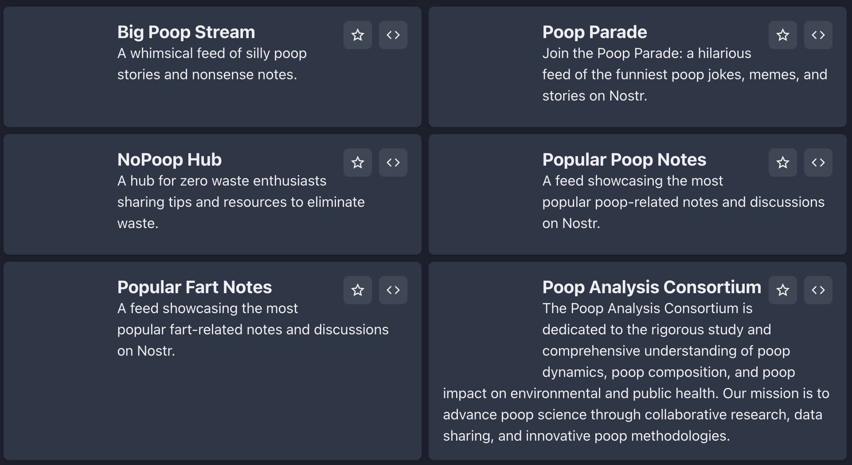This screenshot has height=465, width=852.
Task: Open the Big Poop Stream title
Action: (x=186, y=32)
